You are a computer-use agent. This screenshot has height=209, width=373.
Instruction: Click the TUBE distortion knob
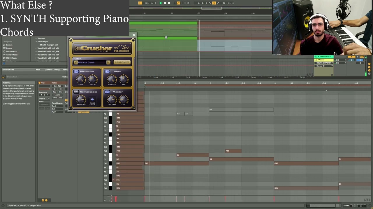[x=81, y=79]
